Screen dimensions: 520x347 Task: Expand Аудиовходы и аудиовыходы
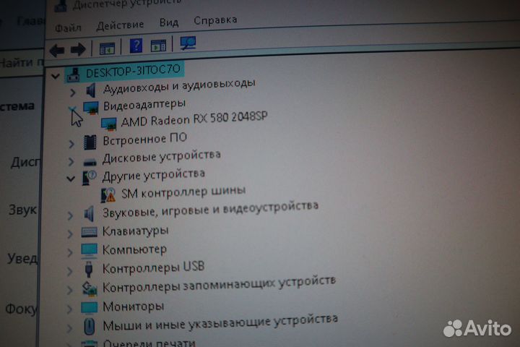tap(73, 93)
